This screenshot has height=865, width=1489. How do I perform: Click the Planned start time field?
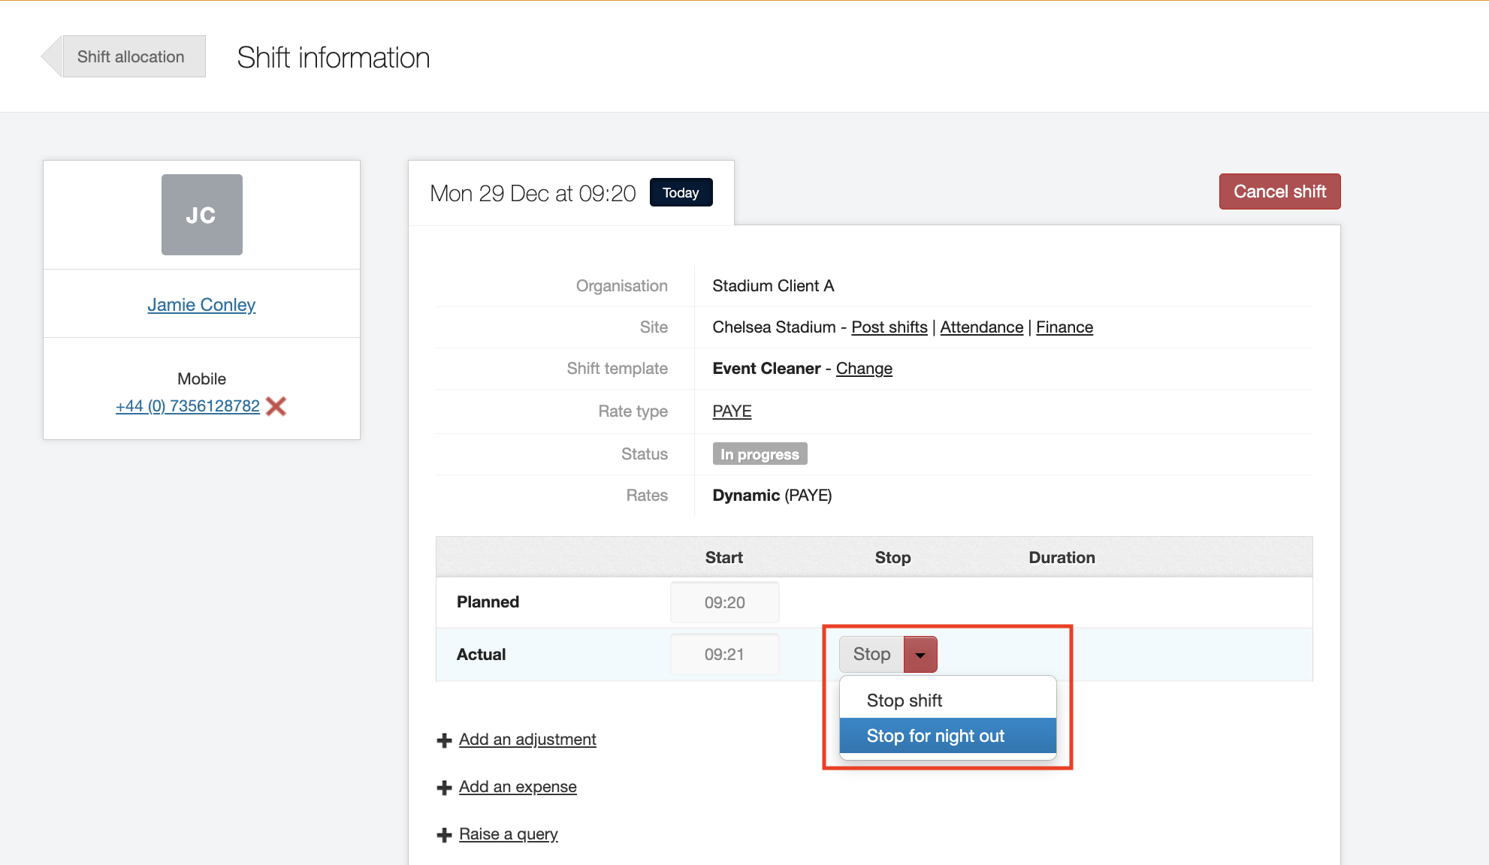tap(724, 602)
